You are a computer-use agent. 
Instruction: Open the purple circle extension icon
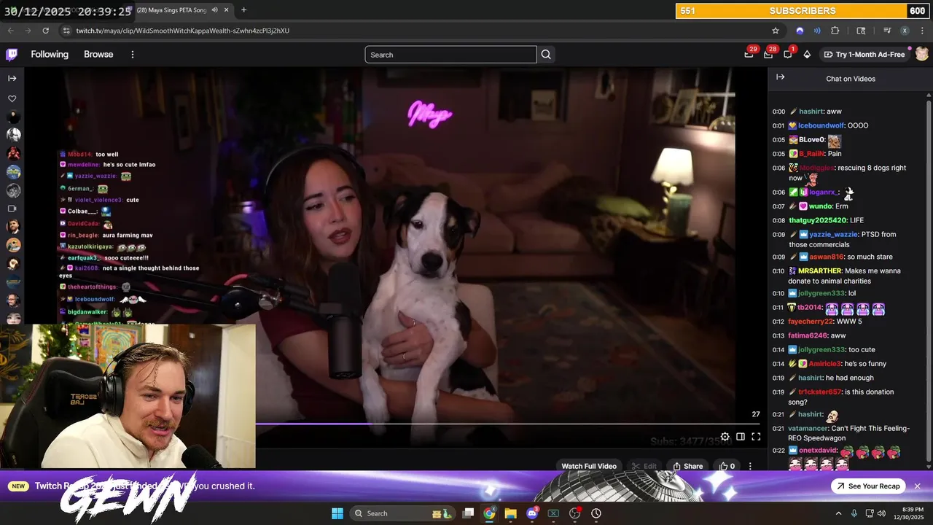(x=800, y=31)
